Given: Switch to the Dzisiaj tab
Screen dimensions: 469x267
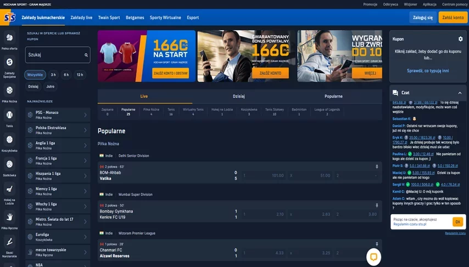Looking at the screenshot, I should click(x=239, y=96).
